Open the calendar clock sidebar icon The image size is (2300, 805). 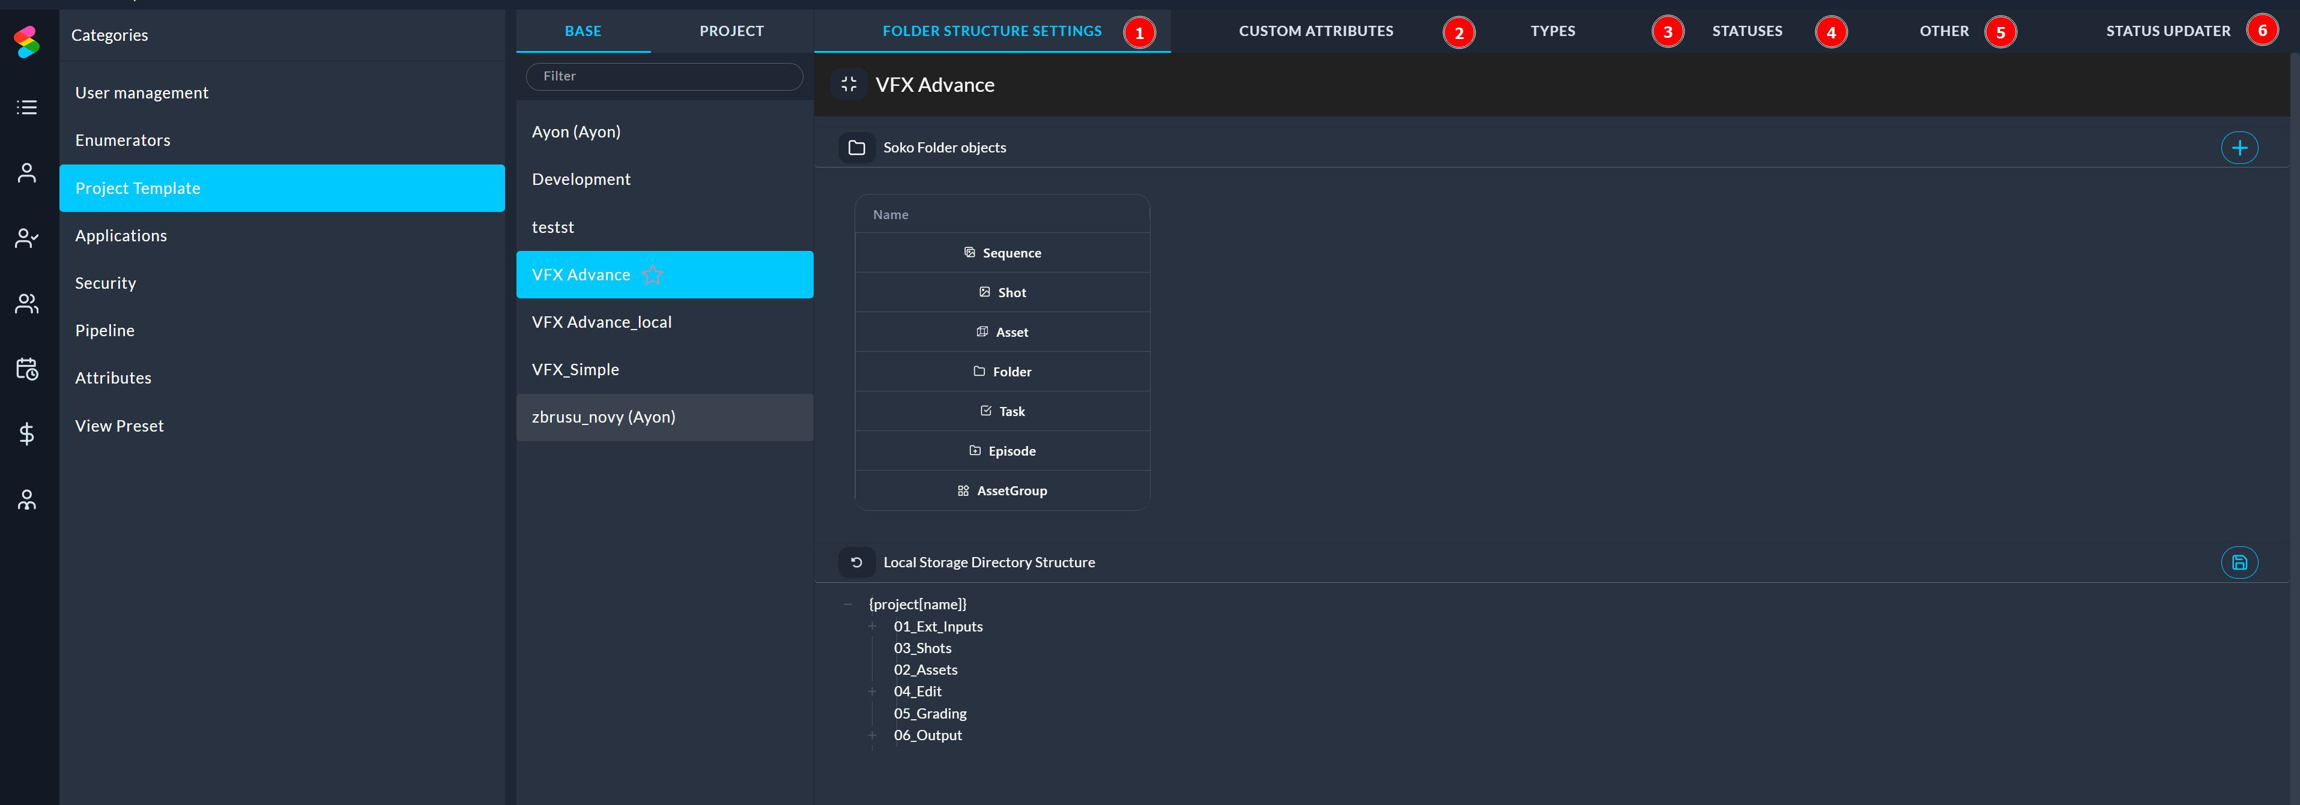[x=27, y=369]
